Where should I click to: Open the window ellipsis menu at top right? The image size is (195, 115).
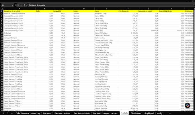click(x=188, y=1)
